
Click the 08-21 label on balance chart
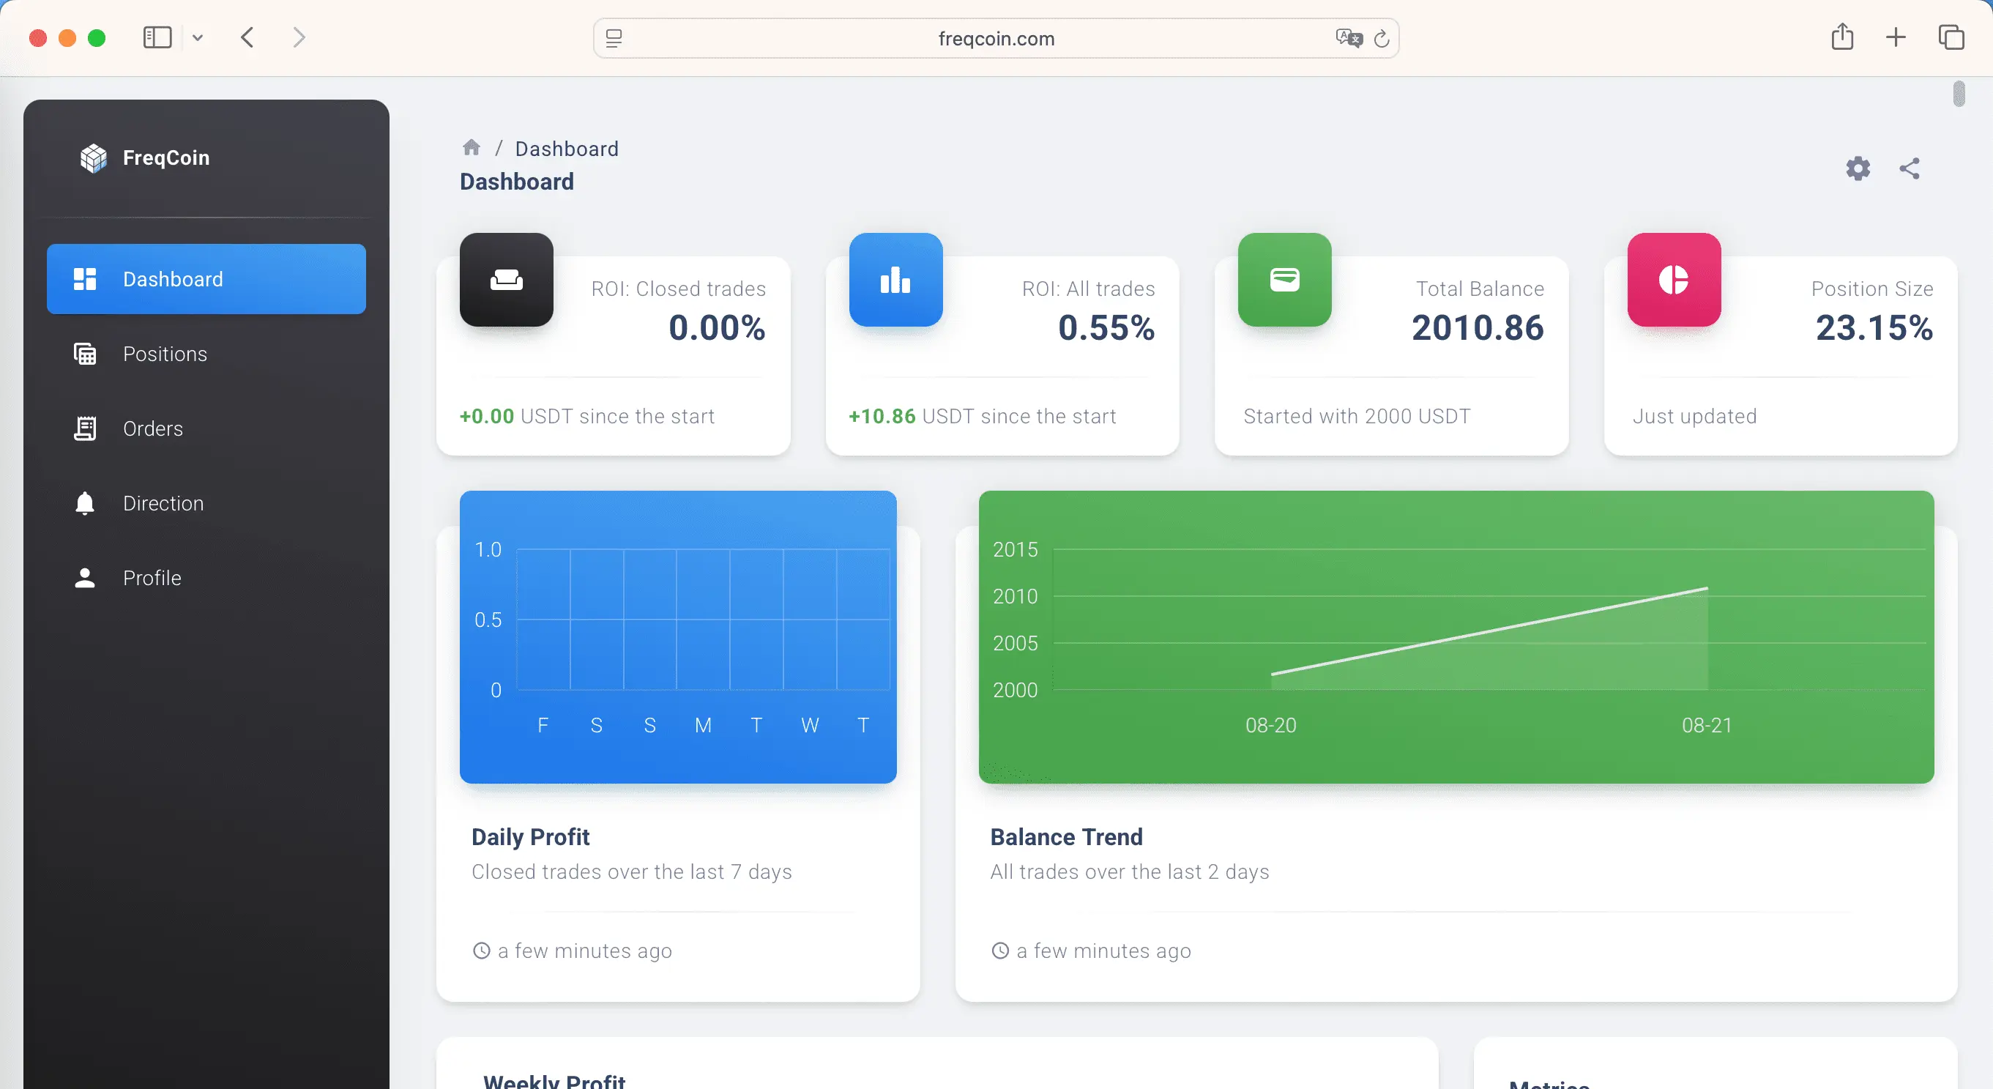[x=1707, y=725]
